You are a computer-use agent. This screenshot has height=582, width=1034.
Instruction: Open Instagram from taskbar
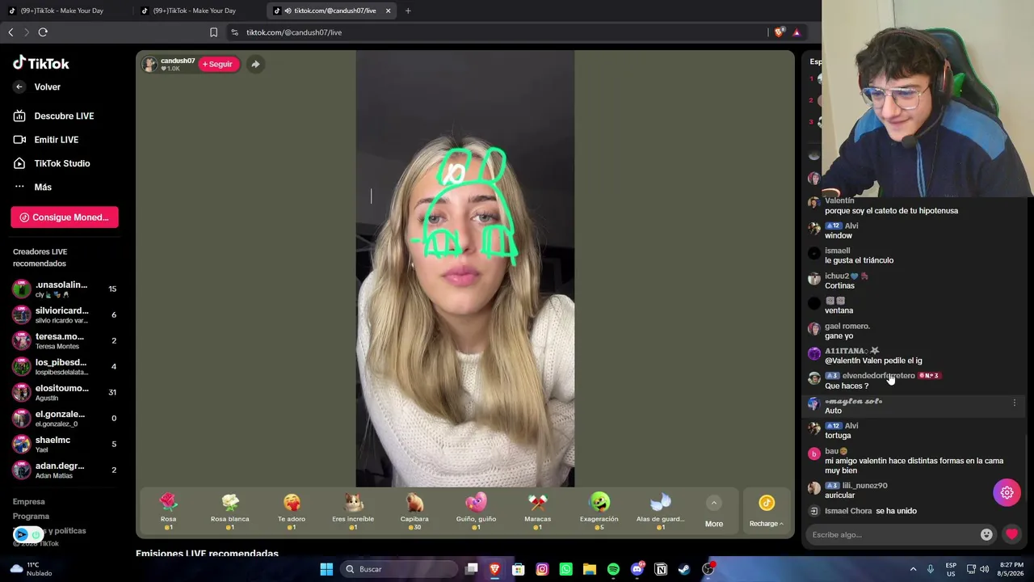click(542, 569)
